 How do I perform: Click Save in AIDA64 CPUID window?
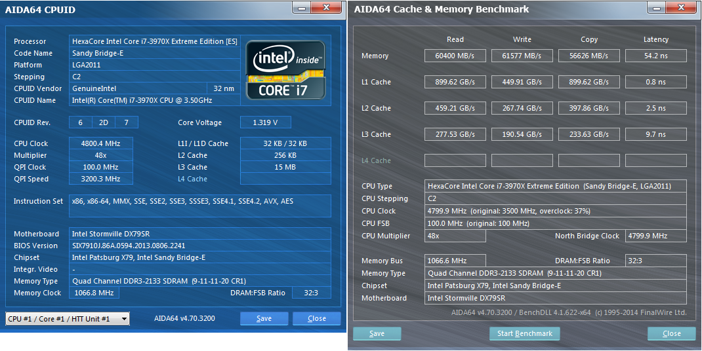click(x=264, y=318)
